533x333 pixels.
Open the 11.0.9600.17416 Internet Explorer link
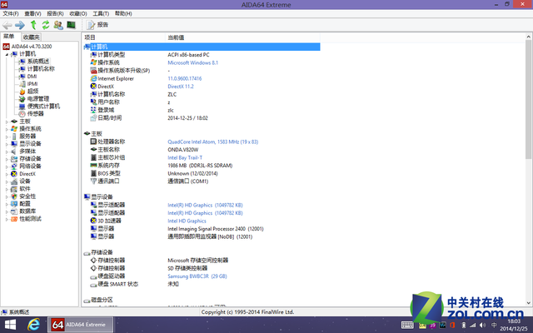click(x=185, y=78)
